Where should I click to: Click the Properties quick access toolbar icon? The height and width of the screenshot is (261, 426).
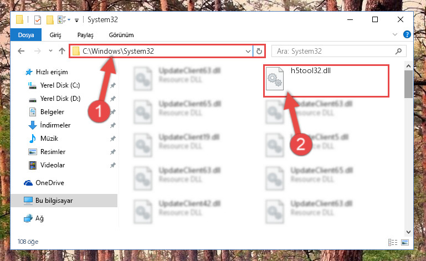38,20
